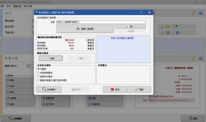Confirm the dialog with 确定
This screenshot has width=206, height=122.
coord(139,89)
